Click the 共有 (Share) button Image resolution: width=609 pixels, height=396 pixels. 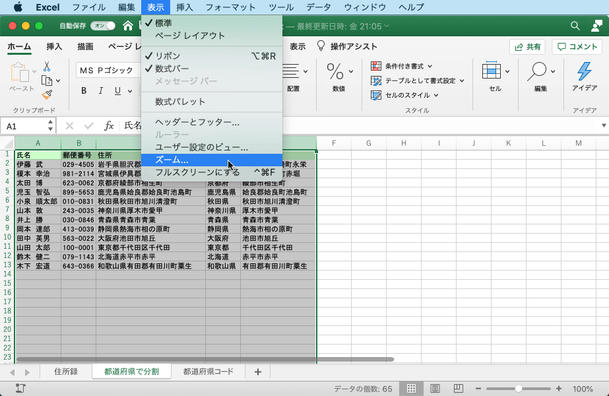(527, 47)
